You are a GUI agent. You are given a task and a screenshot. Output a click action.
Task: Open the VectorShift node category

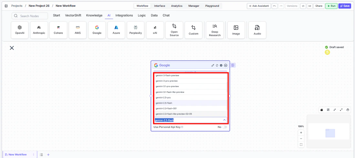73,15
